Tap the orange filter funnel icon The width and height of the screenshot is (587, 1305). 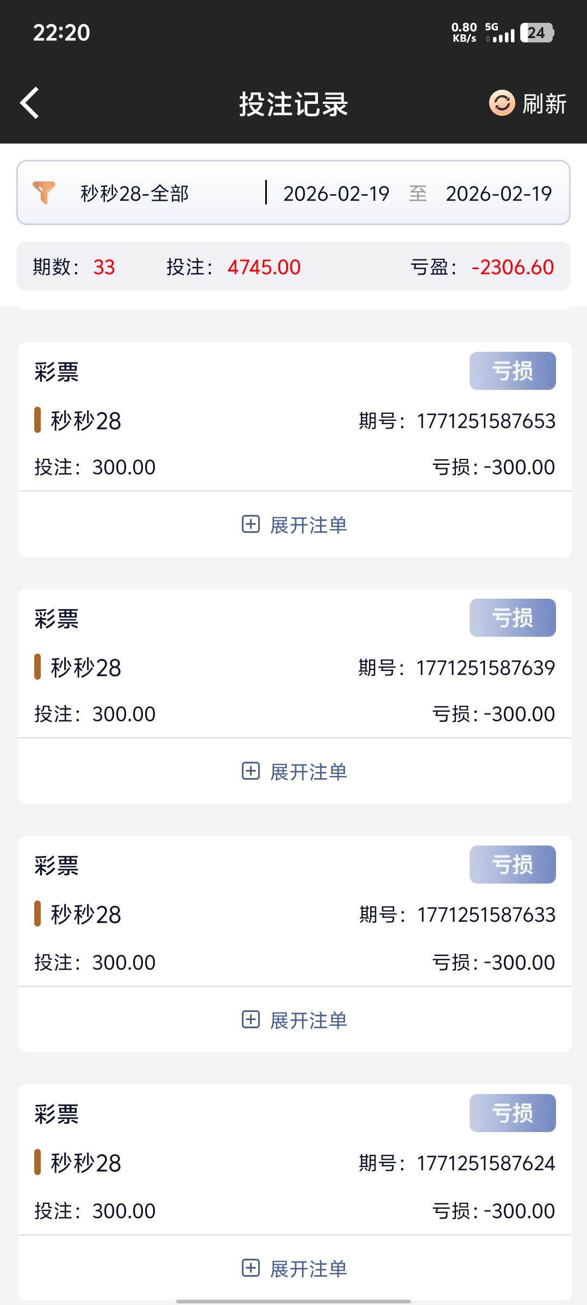(x=44, y=192)
